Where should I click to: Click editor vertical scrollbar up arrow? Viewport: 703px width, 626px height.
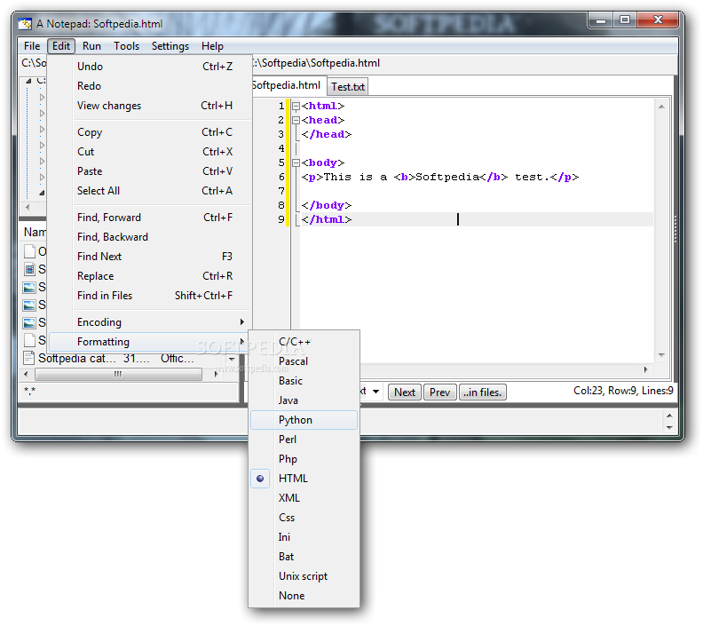(x=661, y=107)
